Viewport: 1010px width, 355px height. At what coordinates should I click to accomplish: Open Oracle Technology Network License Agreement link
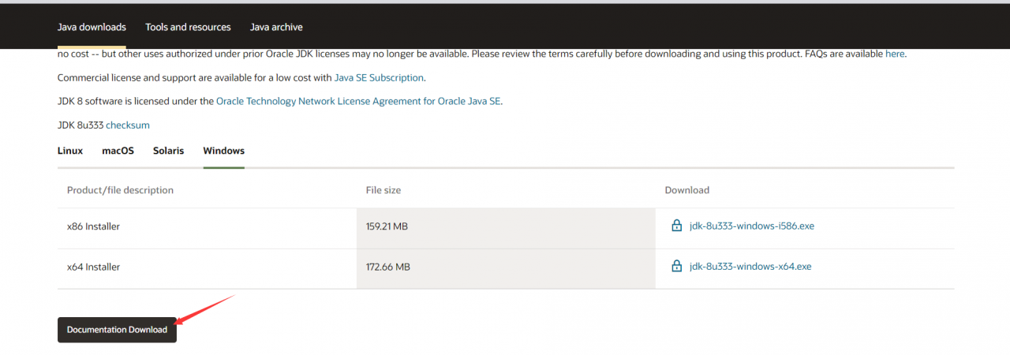tap(359, 102)
